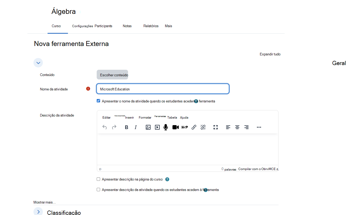The width and height of the screenshot is (346, 215).
Task: Collapse the Geral section chevron
Action: [x=38, y=63]
